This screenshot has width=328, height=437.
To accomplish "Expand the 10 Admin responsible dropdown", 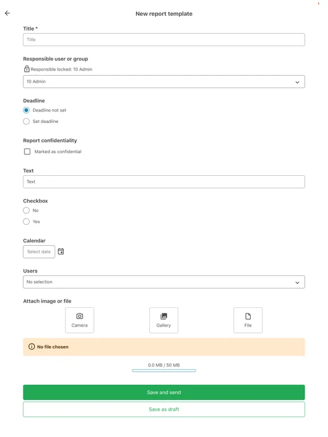I will click(x=164, y=82).
